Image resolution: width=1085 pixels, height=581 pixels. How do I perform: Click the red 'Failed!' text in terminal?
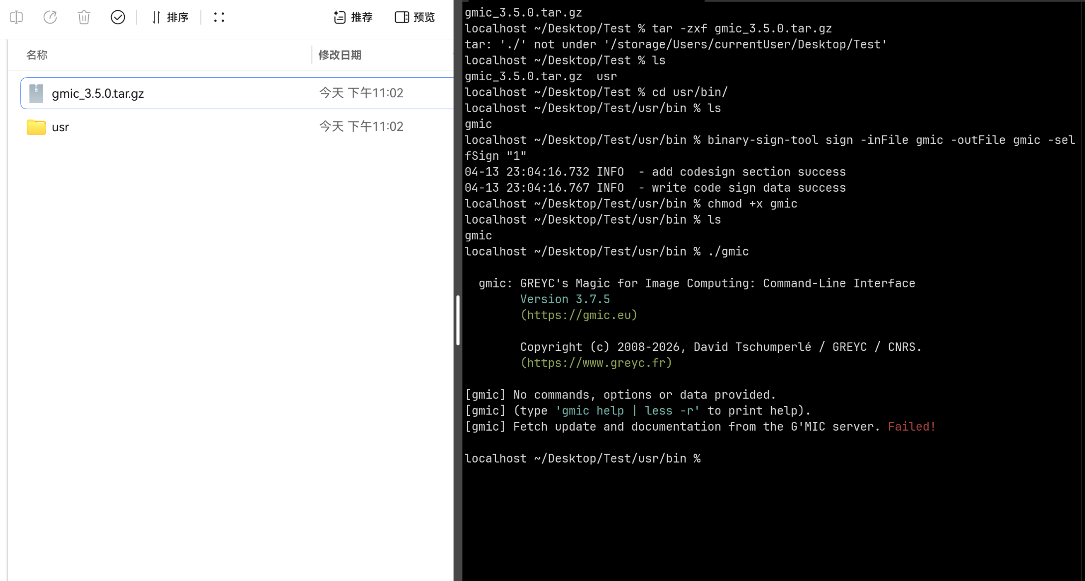pyautogui.click(x=912, y=426)
